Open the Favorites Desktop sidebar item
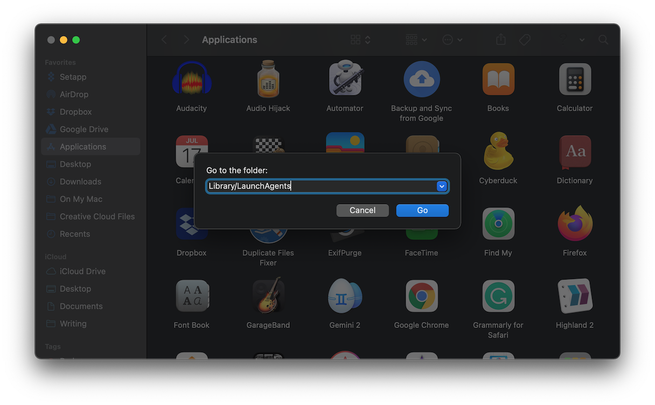This screenshot has height=405, width=655. click(90, 164)
